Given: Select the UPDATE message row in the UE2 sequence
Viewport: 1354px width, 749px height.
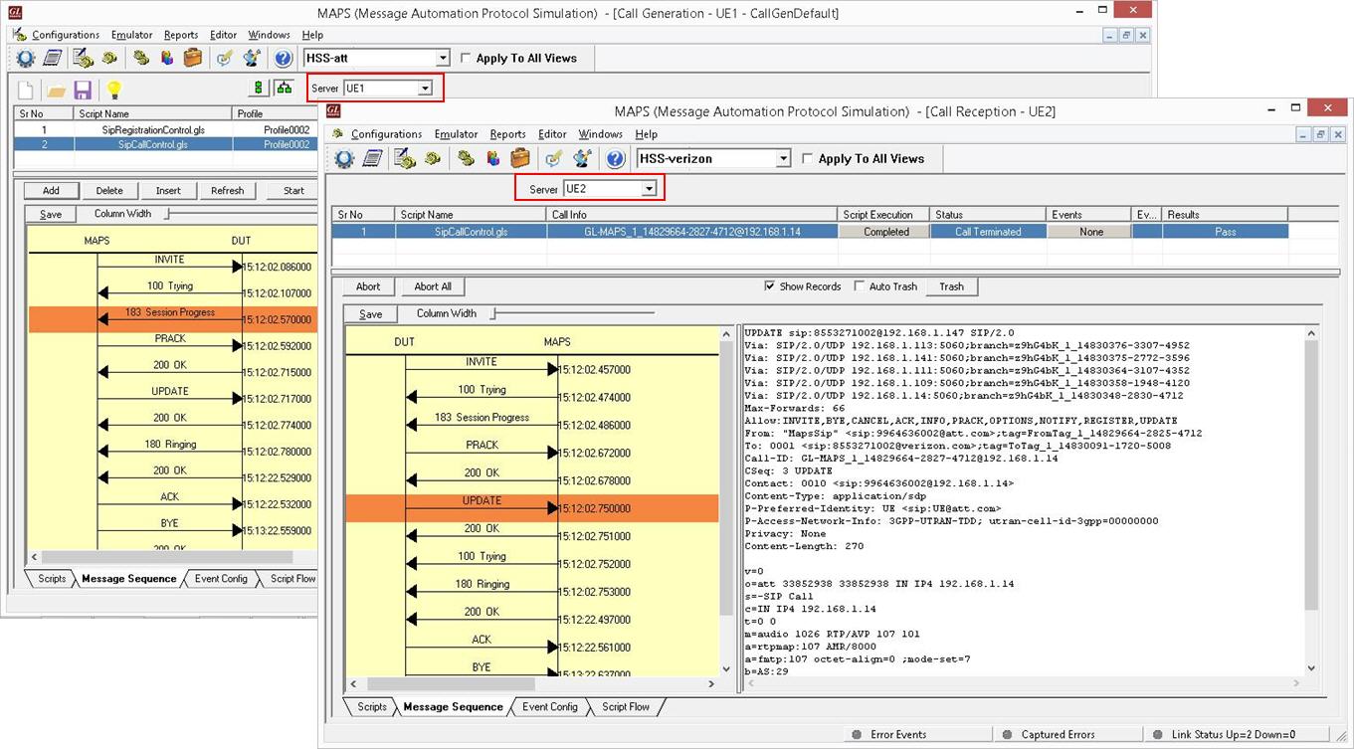Looking at the screenshot, I should pyautogui.click(x=532, y=508).
